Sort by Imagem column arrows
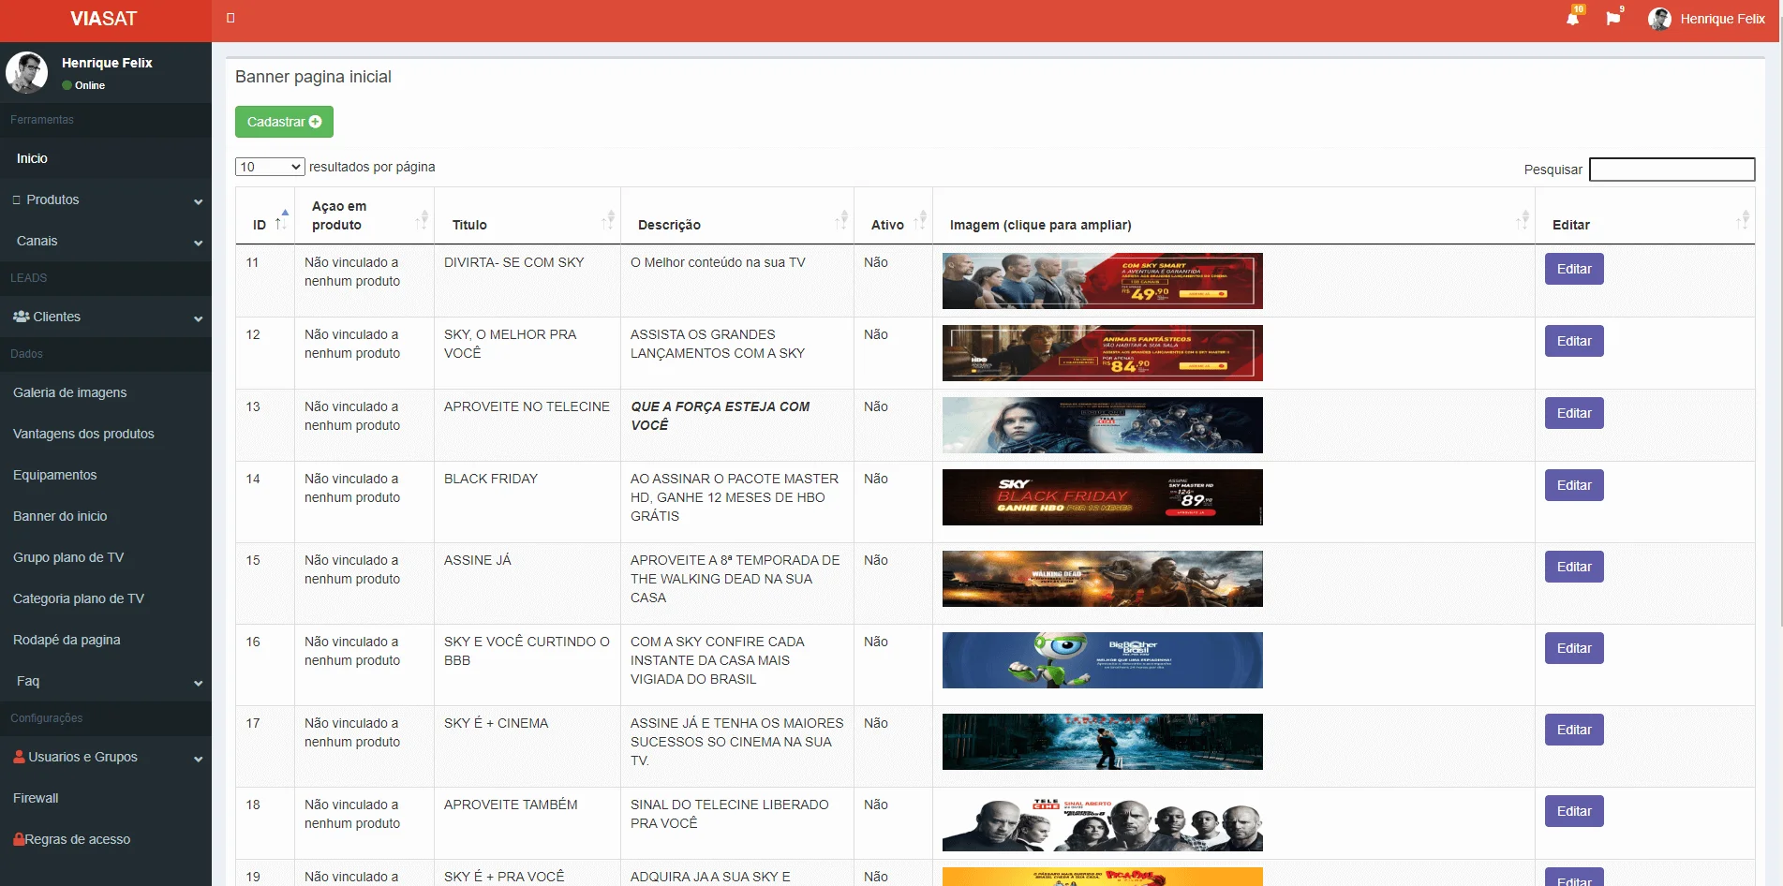The width and height of the screenshot is (1783, 886). point(1523,220)
